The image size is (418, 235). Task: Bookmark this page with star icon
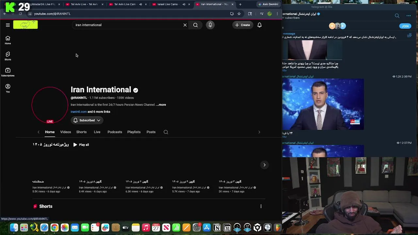(x=239, y=14)
